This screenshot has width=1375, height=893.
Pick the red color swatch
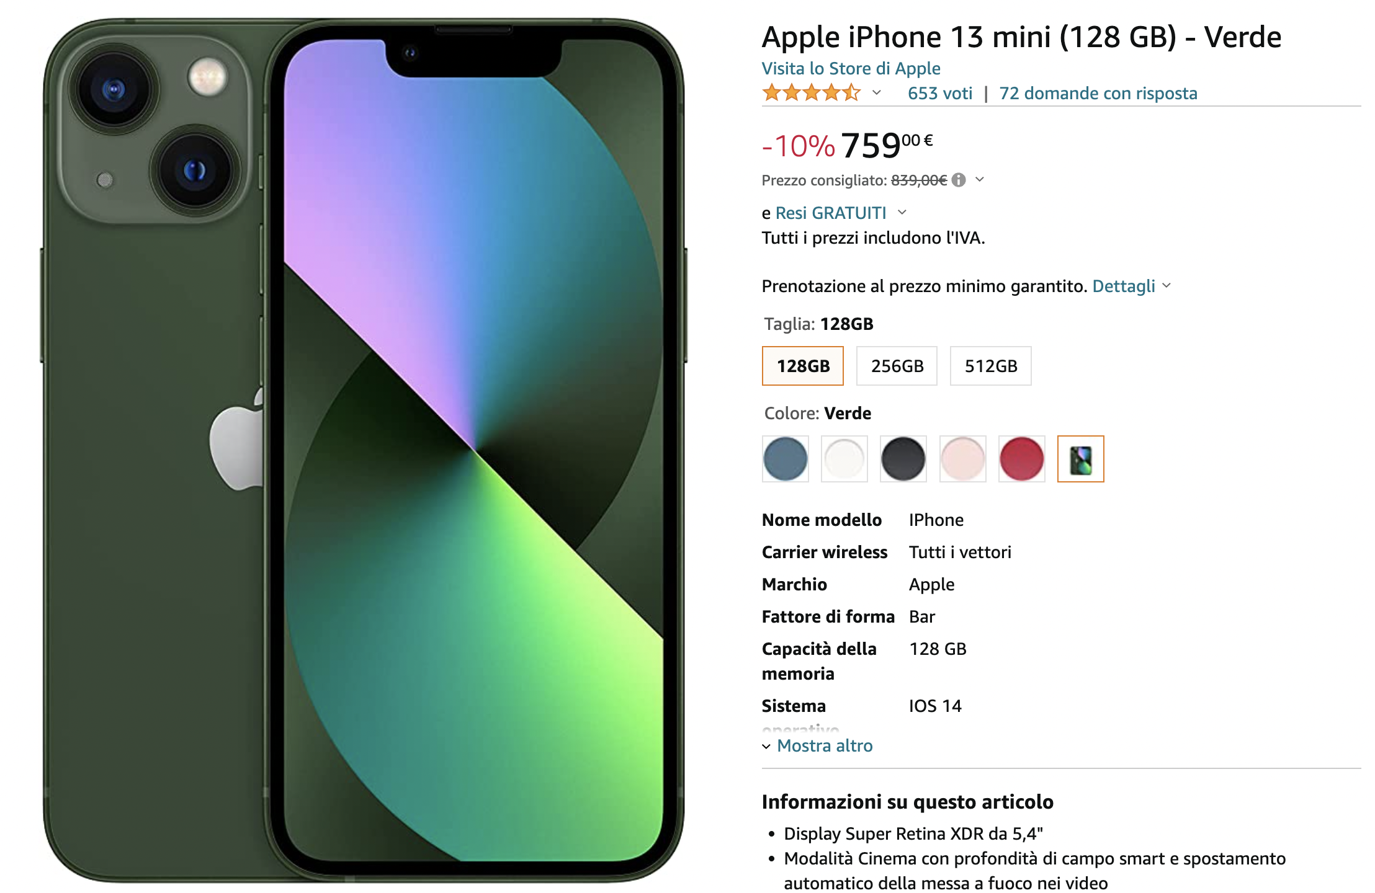[1021, 459]
